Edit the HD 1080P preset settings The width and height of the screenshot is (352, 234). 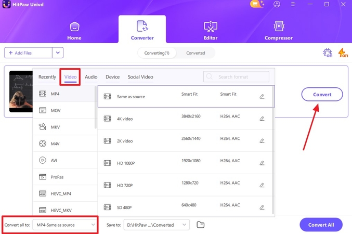click(x=262, y=163)
